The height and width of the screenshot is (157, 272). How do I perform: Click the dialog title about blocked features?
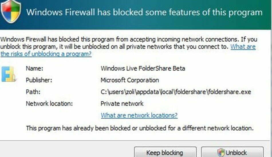144,13
